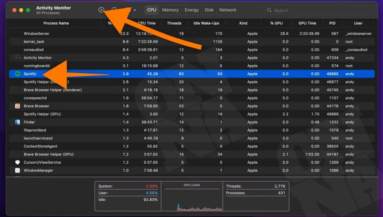Select the Network tab
Viewport: 383px width, 217px height.
[228, 10]
